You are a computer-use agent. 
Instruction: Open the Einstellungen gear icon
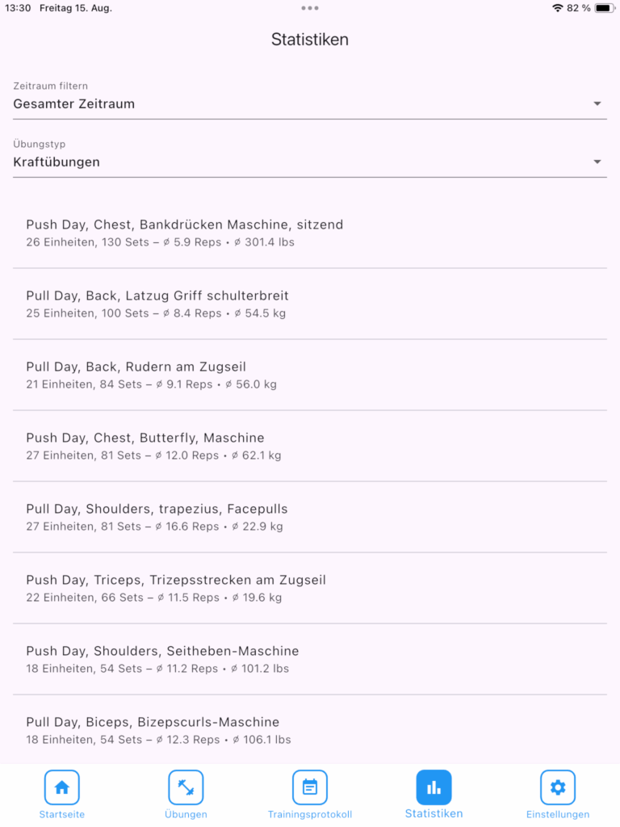[558, 787]
